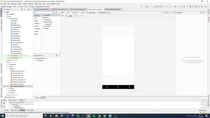The image size is (210, 118).
Task: Open the Pixel device selector in design toolbar
Action: (75, 12)
